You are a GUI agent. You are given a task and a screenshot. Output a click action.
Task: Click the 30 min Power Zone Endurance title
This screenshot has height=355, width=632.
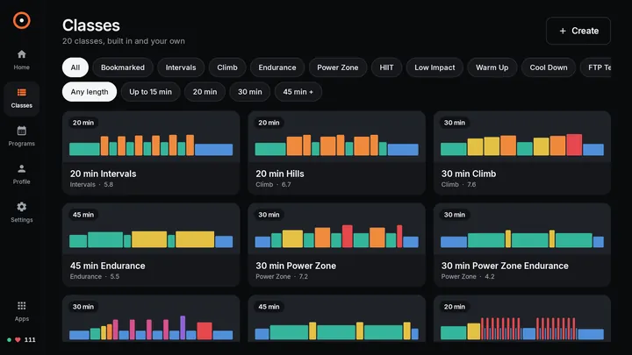(505, 266)
